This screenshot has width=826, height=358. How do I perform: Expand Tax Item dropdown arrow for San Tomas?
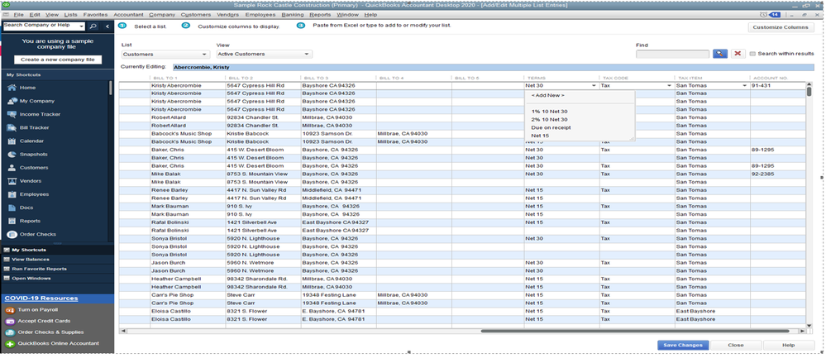745,85
